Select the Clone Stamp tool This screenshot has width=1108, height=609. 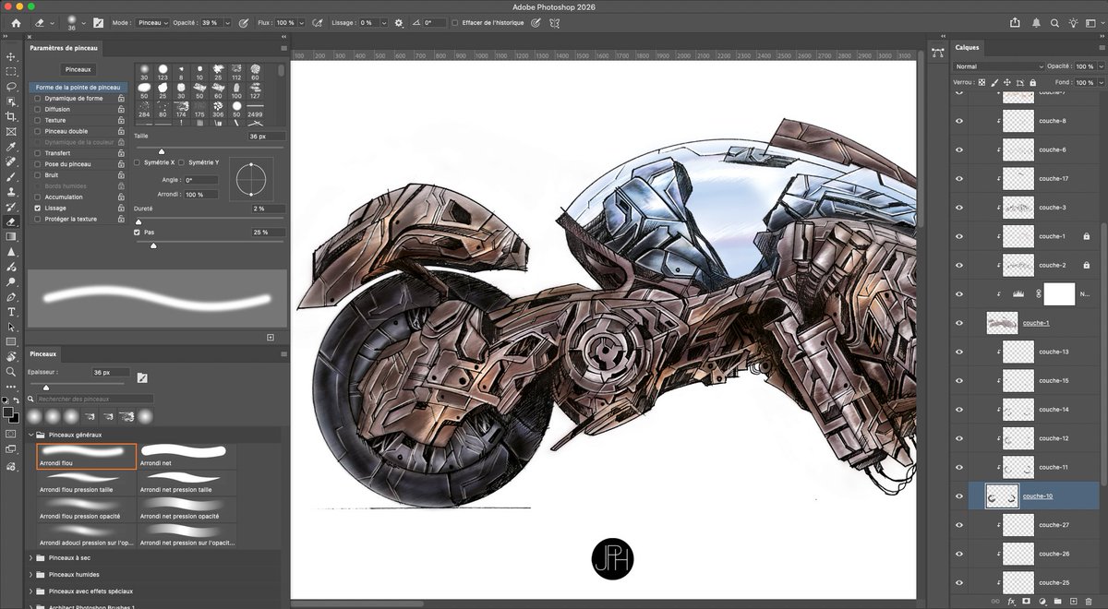coord(11,192)
